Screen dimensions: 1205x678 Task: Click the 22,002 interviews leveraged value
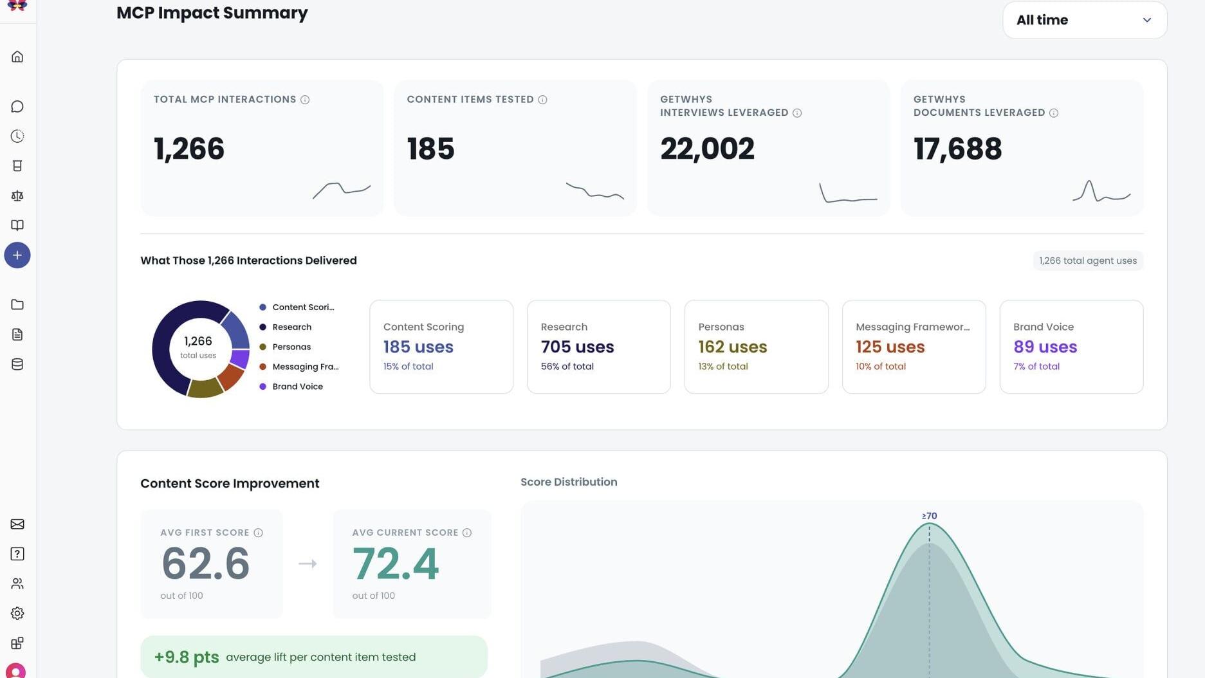[x=707, y=149]
